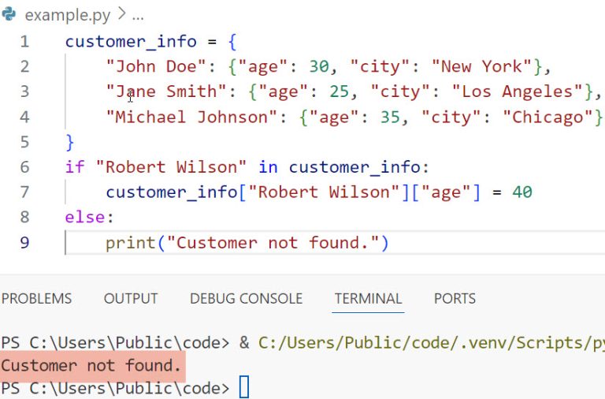Expand the breadcrumb ellipsis symbol list
The width and height of the screenshot is (605, 399).
tap(138, 16)
